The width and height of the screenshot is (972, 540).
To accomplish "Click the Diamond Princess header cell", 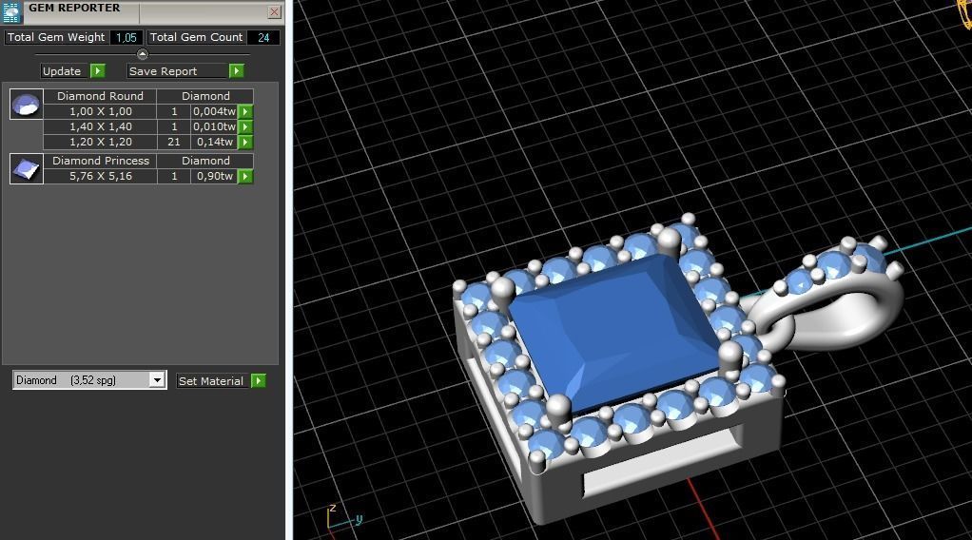I will point(100,161).
